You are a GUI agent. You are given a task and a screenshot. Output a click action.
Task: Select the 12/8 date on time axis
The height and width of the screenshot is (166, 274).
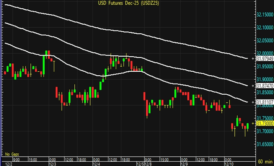[149, 163]
